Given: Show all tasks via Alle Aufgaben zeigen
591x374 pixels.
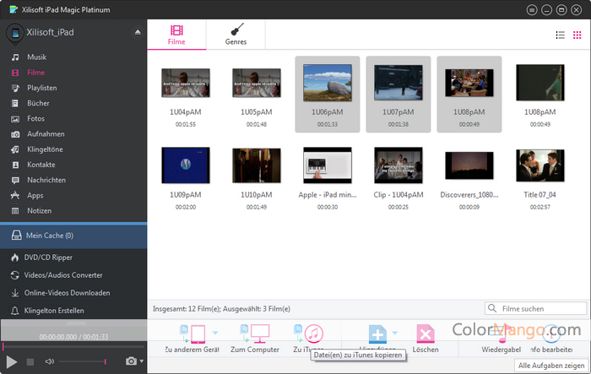Looking at the screenshot, I should click(551, 366).
